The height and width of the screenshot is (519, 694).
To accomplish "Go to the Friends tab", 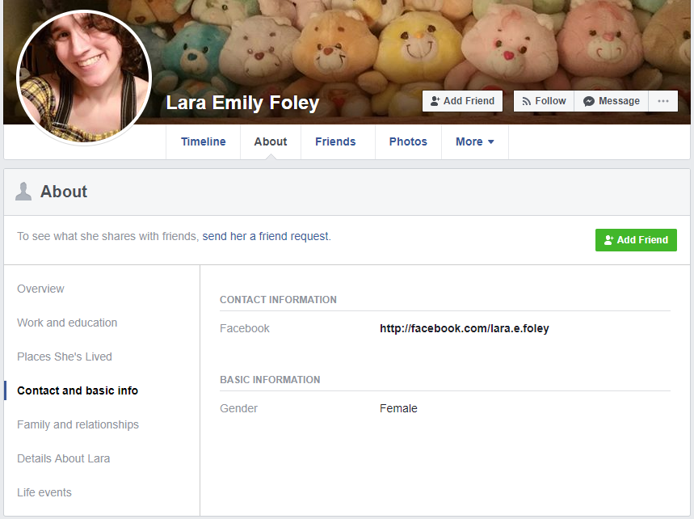I will pyautogui.click(x=335, y=141).
